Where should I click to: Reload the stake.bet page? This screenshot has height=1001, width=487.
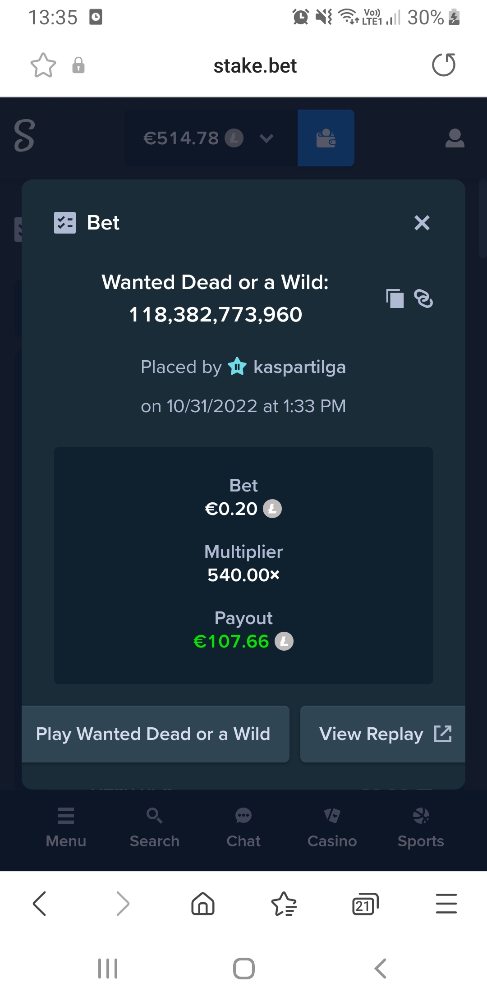tap(444, 65)
